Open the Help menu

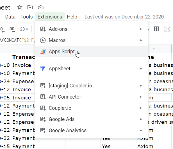[72, 17]
